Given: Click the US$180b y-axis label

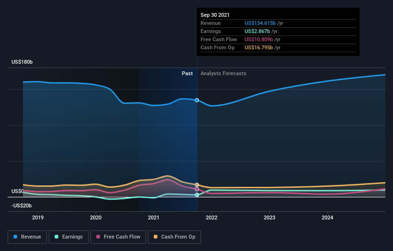Looking at the screenshot, I should pyautogui.click(x=22, y=62).
